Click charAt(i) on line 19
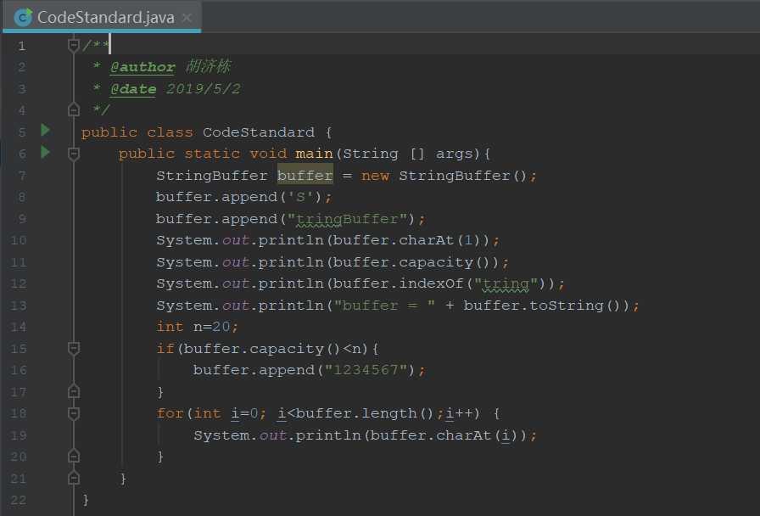Viewport: 760px width, 516px height. [478, 435]
